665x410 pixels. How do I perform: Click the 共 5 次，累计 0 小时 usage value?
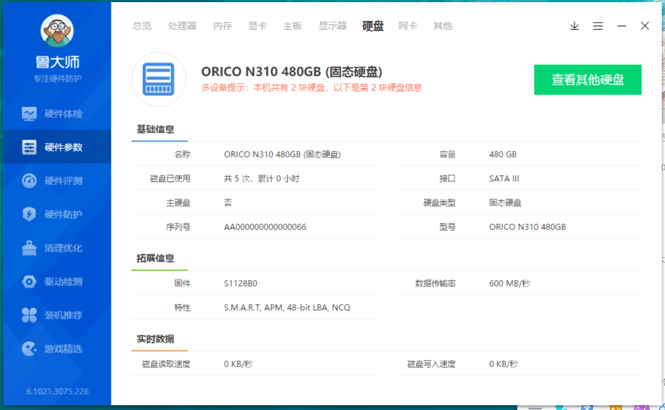tap(262, 178)
